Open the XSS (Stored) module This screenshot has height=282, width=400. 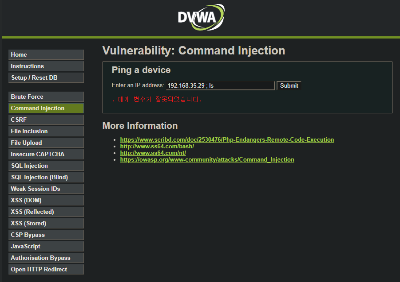(46, 223)
